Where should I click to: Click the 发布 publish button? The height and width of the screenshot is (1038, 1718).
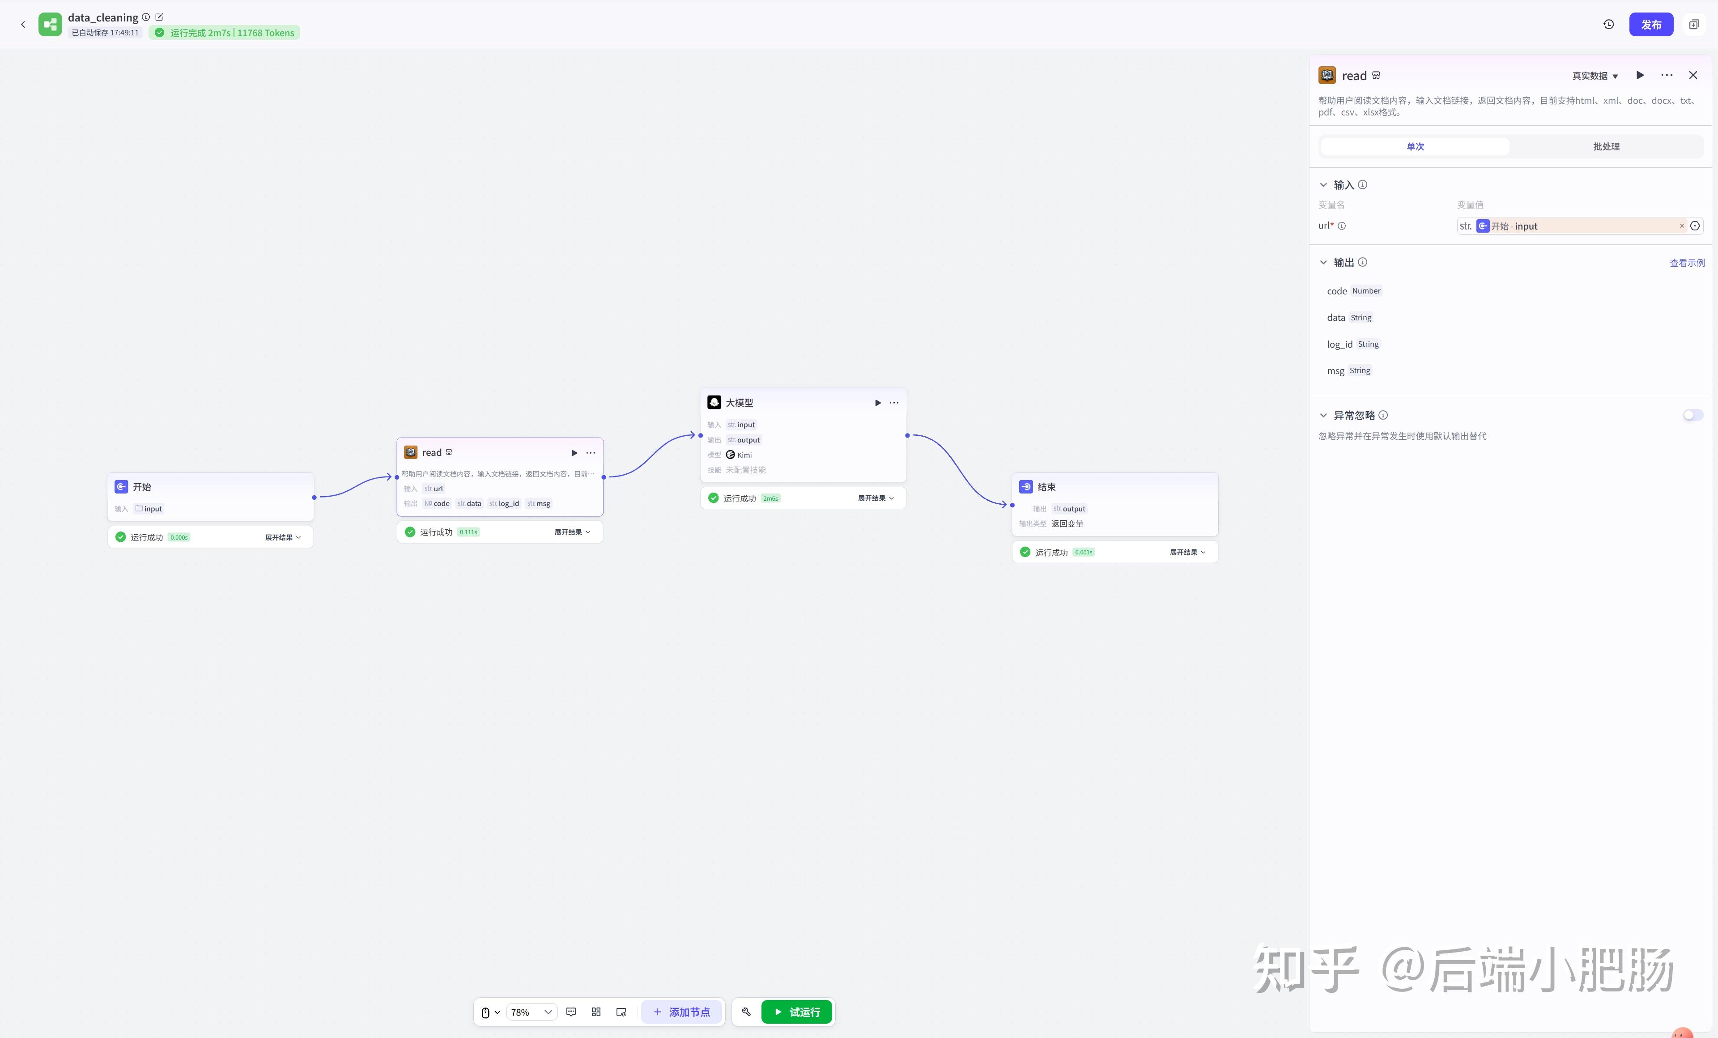[x=1650, y=25]
